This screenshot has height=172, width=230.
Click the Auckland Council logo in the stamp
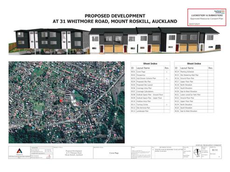coord(219,12)
